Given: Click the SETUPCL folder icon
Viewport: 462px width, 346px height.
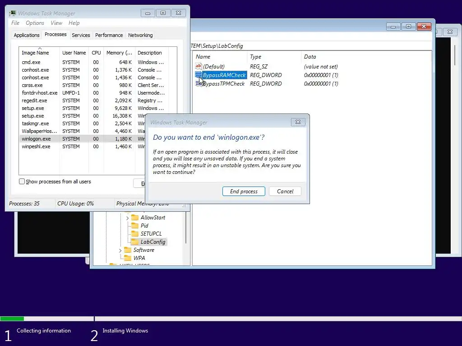Looking at the screenshot, I should tap(135, 234).
